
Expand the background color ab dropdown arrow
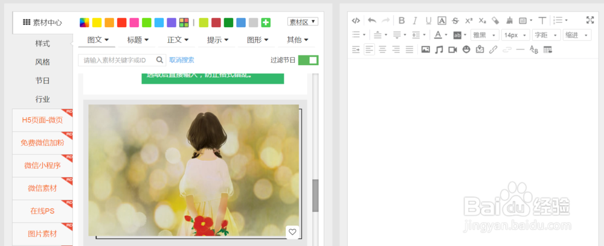465,35
